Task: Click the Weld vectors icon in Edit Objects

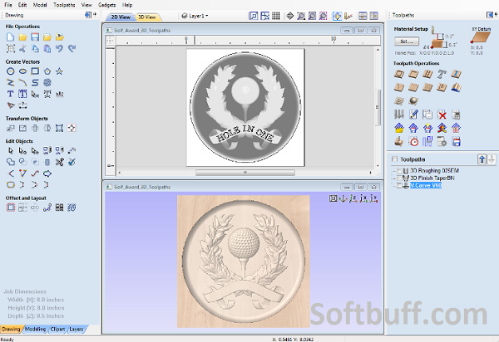Action: point(10,162)
